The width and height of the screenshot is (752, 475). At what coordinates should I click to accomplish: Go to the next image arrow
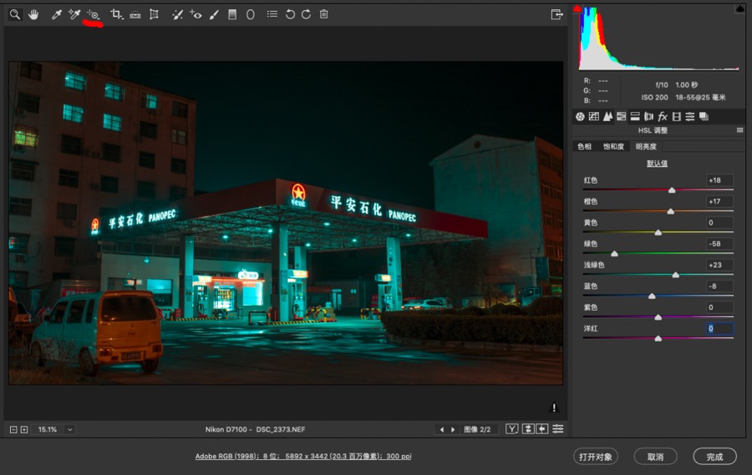(452, 429)
